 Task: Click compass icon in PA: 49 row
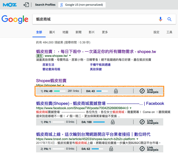(142, 91)
